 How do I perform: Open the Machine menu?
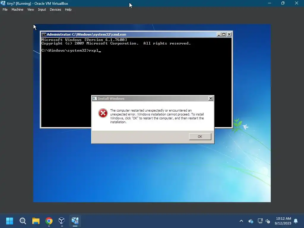17,9
